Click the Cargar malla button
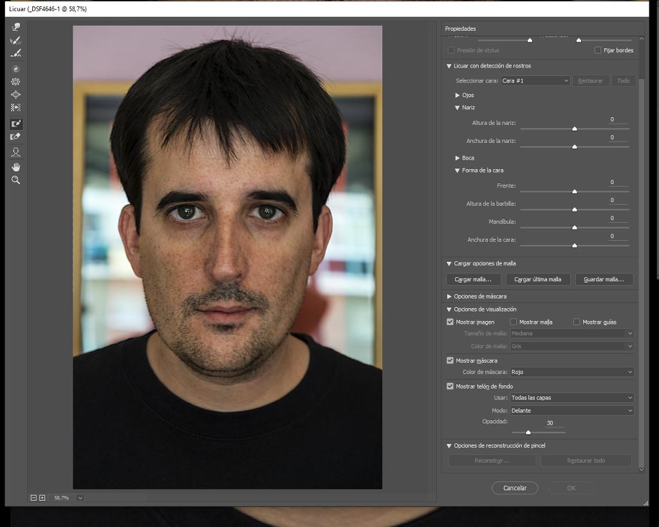The height and width of the screenshot is (527, 659). click(x=473, y=279)
